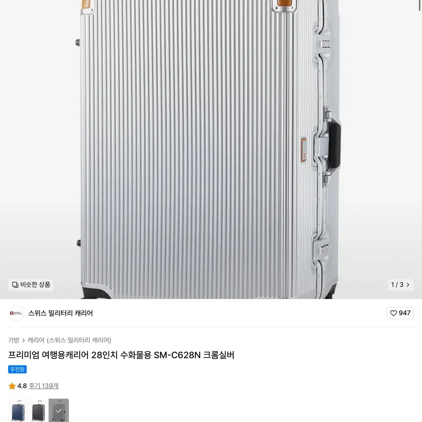
Task: Select the blue suitcase color option
Action: pos(18,410)
